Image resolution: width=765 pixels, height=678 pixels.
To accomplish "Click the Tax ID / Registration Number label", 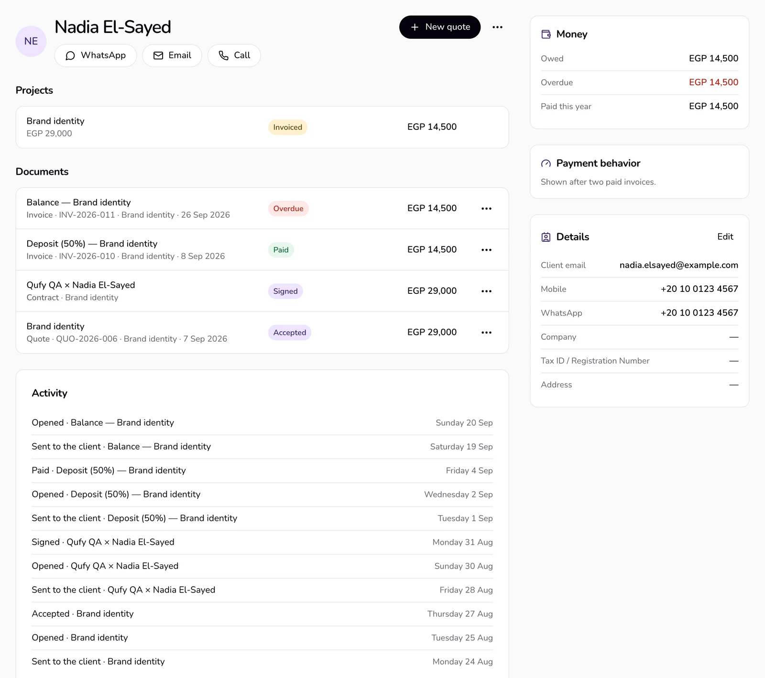I will coord(595,361).
